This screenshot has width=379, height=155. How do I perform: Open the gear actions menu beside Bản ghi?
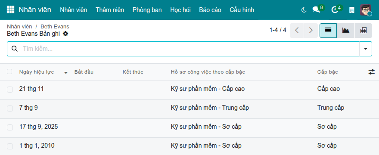point(65,34)
